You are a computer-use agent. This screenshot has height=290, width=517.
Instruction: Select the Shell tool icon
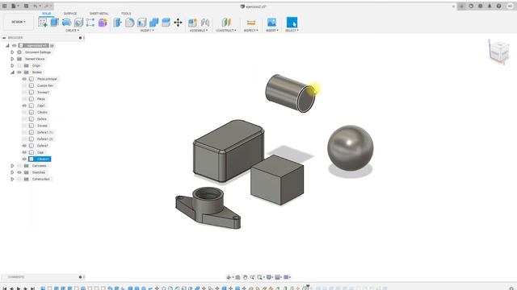coord(142,23)
